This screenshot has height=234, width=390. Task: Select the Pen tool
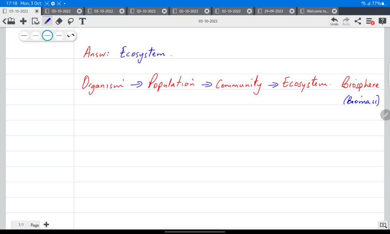point(47,21)
